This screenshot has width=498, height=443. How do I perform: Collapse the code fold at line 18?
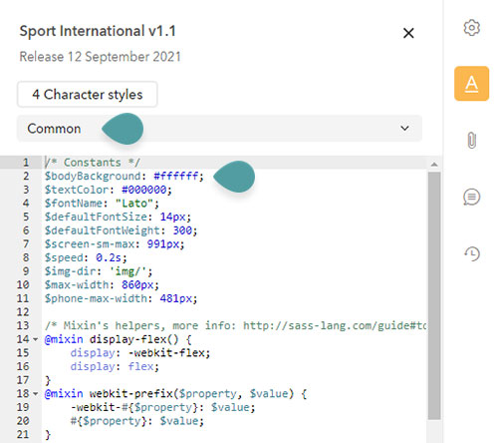coord(35,394)
